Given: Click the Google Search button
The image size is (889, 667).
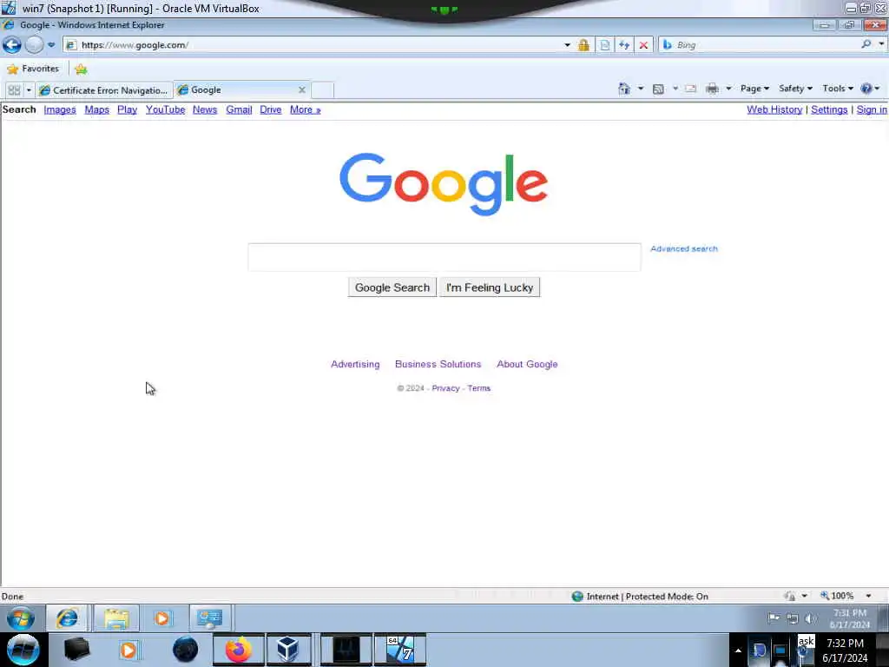Looking at the screenshot, I should point(392,287).
